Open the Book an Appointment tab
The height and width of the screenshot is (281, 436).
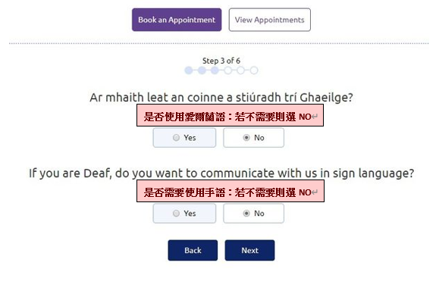click(x=177, y=20)
